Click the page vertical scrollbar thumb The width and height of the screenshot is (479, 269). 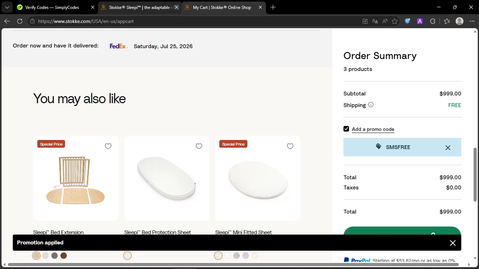coord(475,175)
